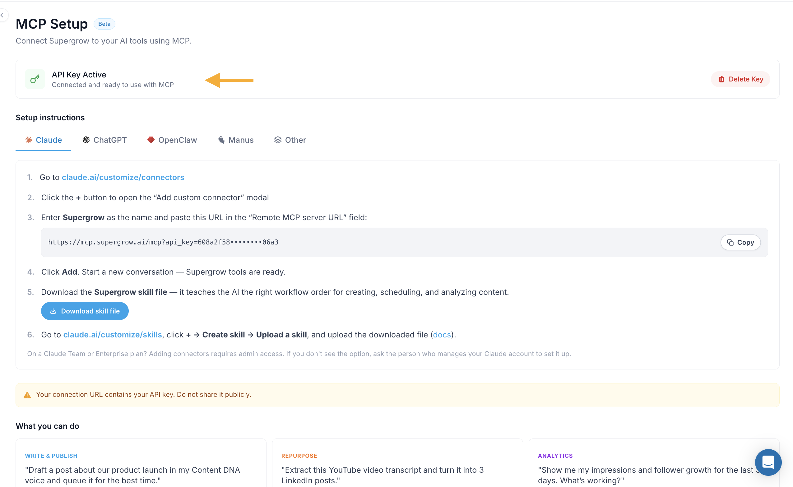Open the support chat widget
Viewport: 793px width, 487px height.
tap(768, 462)
